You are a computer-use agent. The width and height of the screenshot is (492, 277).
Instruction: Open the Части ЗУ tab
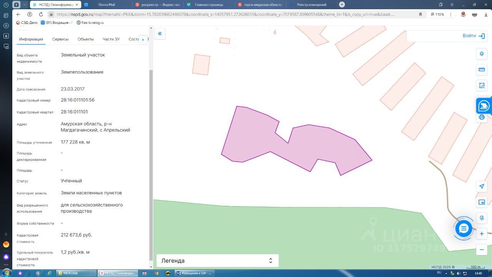click(x=111, y=39)
